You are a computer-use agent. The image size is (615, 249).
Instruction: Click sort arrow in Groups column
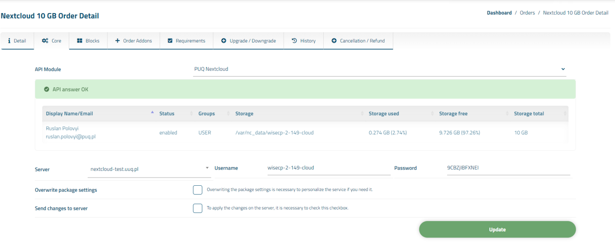pyautogui.click(x=228, y=113)
